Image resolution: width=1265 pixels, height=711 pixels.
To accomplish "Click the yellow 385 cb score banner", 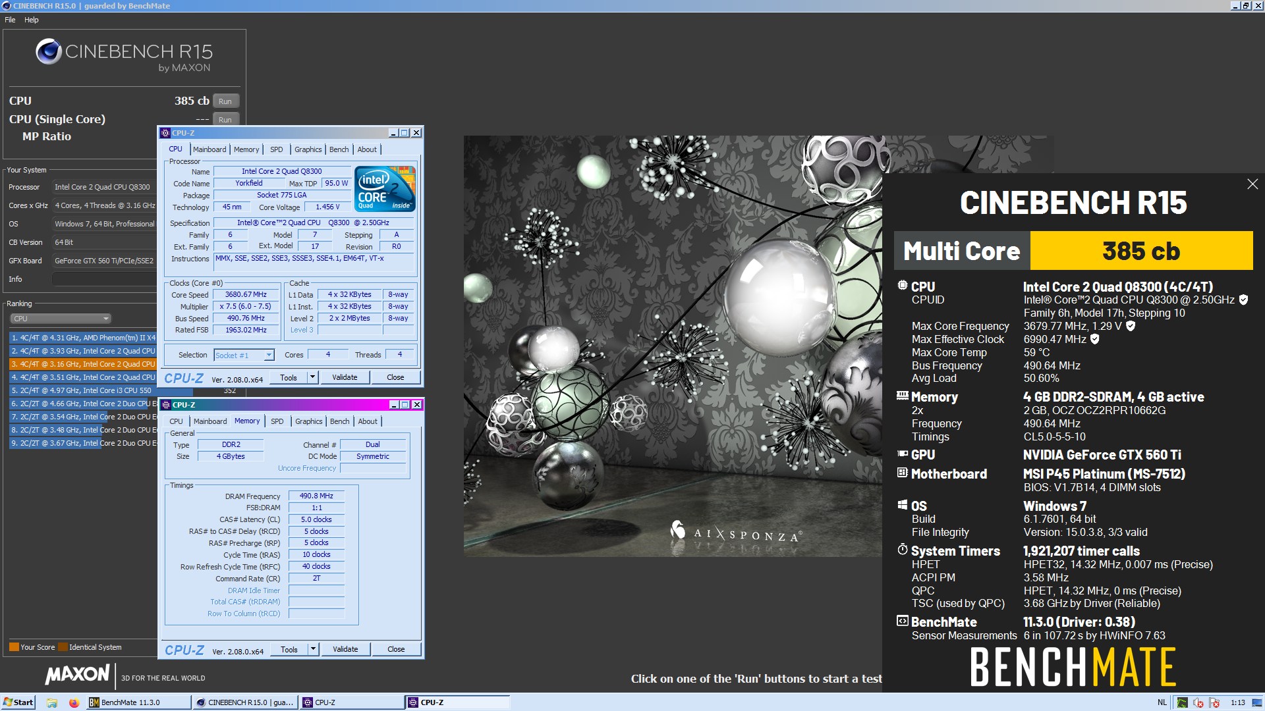I will (x=1141, y=251).
